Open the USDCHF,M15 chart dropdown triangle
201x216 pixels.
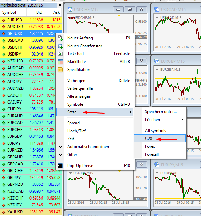pos(70,18)
